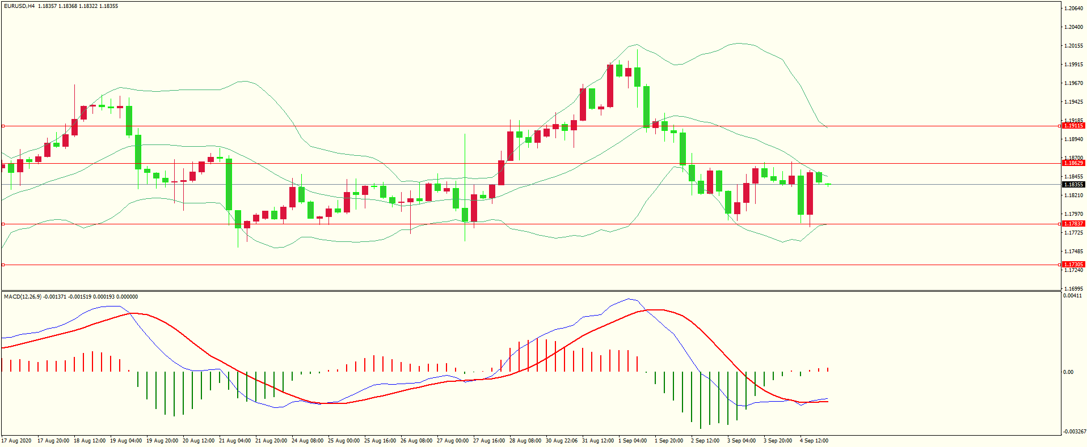The image size is (1087, 447).
Task: Click the 24 Aug 08:00 time label
Action: (307, 441)
